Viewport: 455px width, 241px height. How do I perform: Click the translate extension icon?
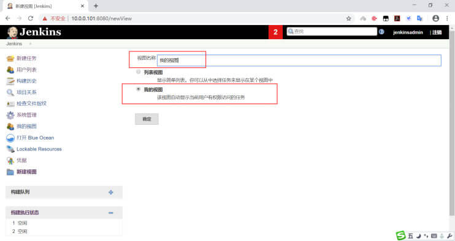point(419,18)
